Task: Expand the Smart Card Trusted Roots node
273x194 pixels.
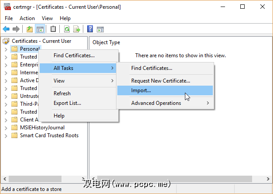Action: pyautogui.click(x=6, y=136)
